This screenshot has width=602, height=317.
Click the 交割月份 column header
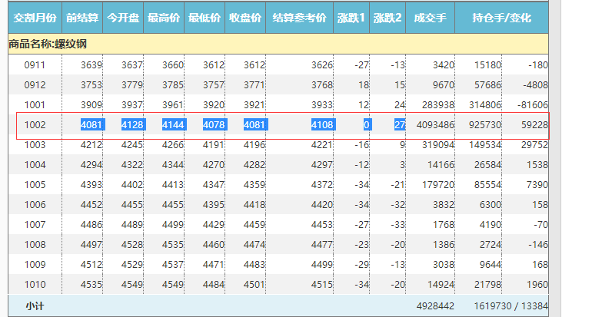(x=35, y=18)
